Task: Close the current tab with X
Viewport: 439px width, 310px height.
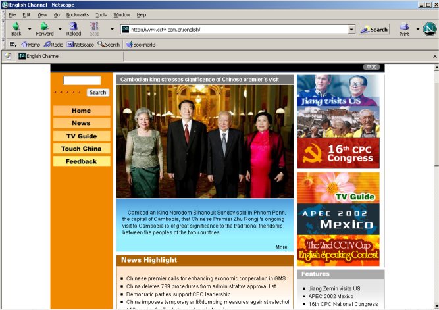Action: click(435, 57)
